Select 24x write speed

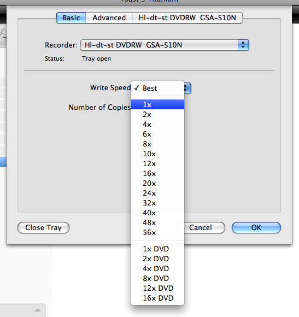point(157,193)
